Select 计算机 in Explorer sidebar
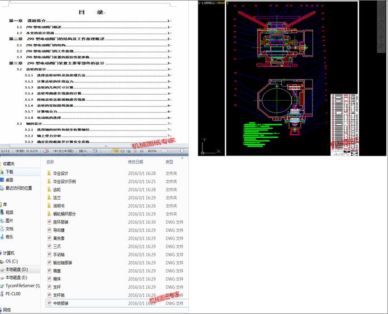The height and width of the screenshot is (314, 388). (8, 253)
